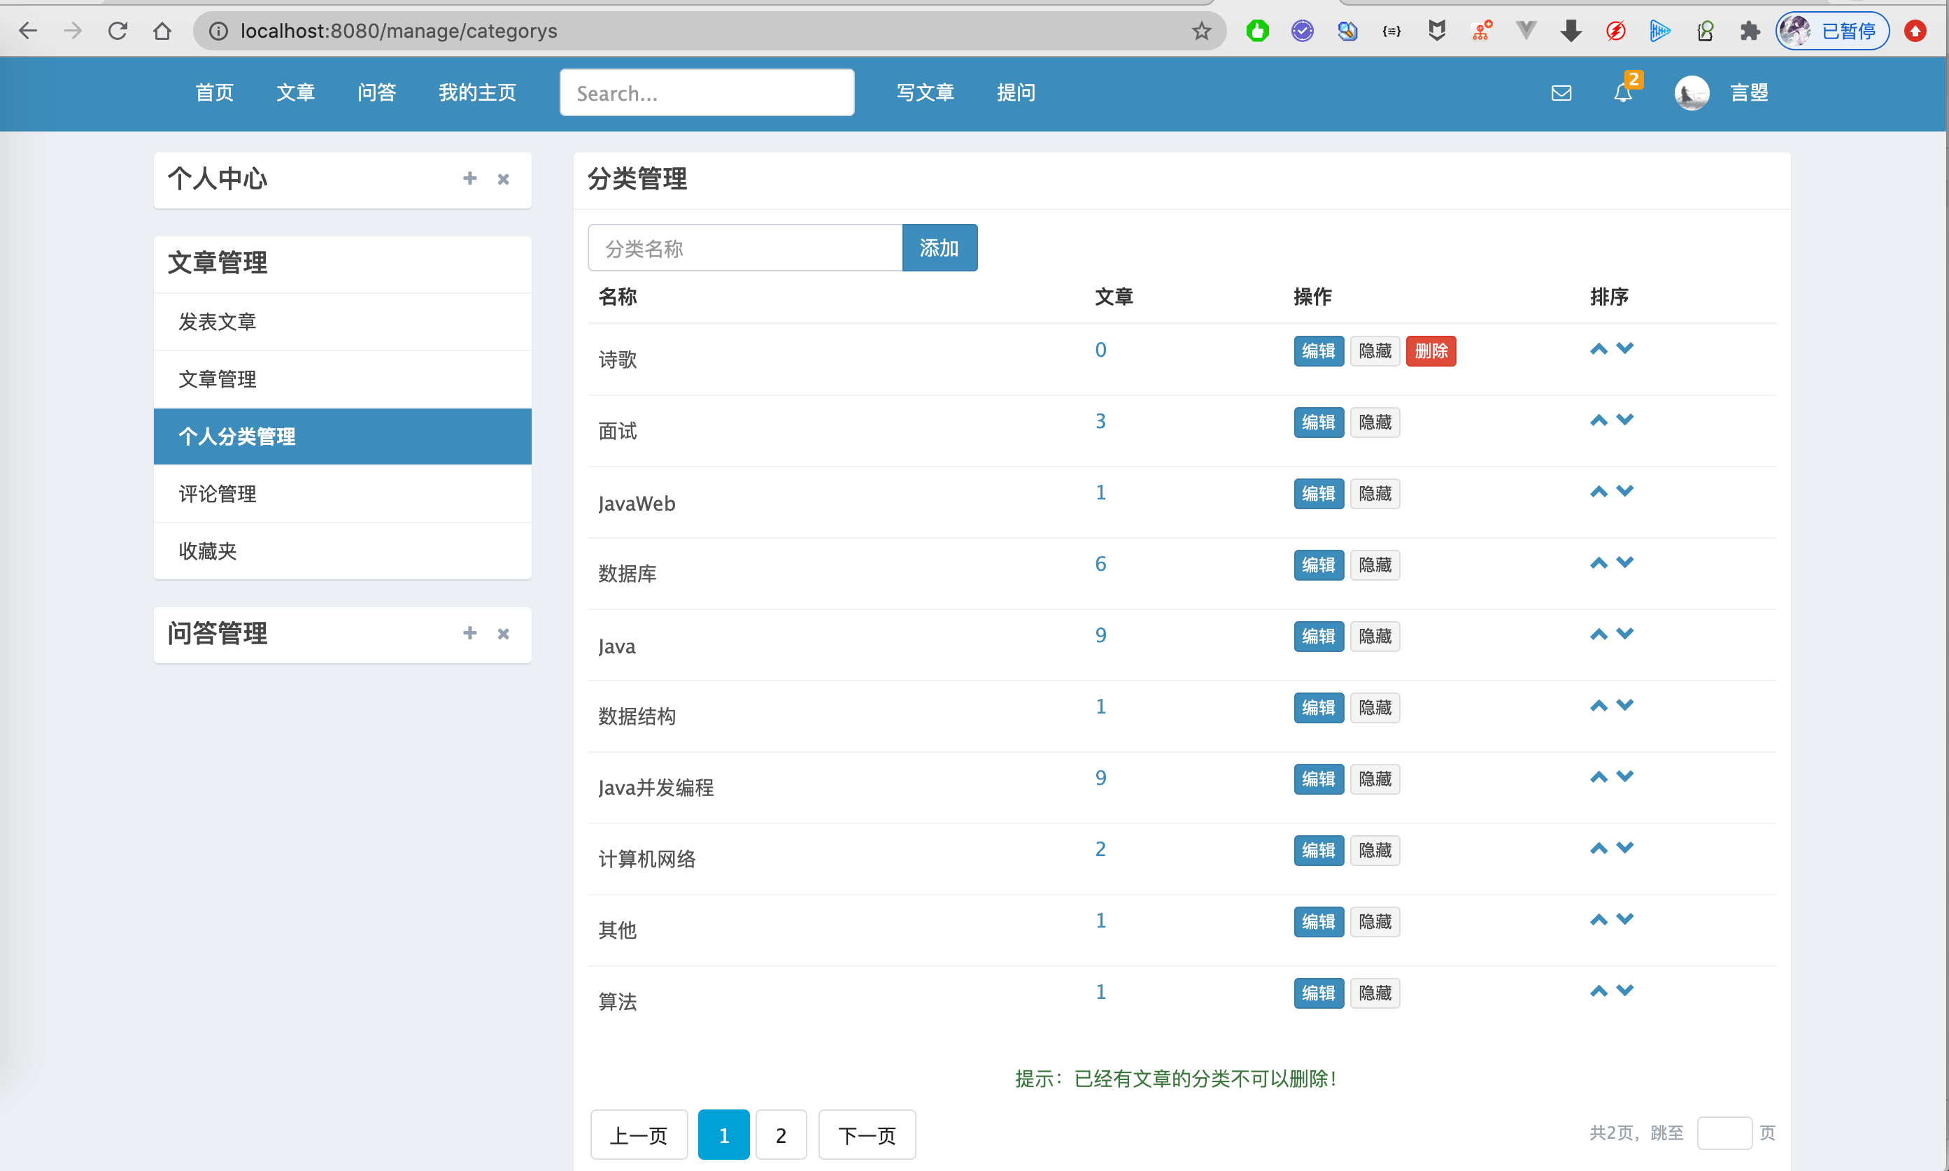Open notifications via the bell icon
Image resolution: width=1949 pixels, height=1171 pixels.
click(1623, 93)
